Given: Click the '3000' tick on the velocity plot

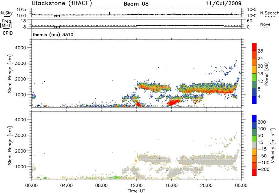Looking at the screenshot, I should click(x=21, y=135).
